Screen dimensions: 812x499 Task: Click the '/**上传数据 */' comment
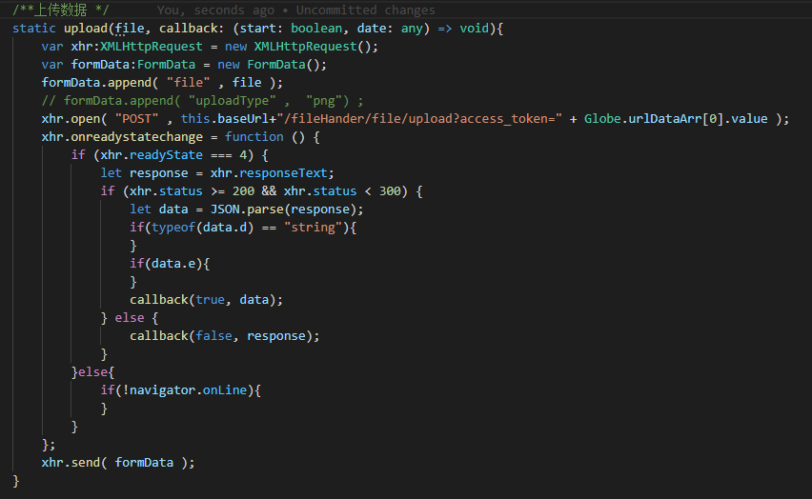(x=61, y=10)
